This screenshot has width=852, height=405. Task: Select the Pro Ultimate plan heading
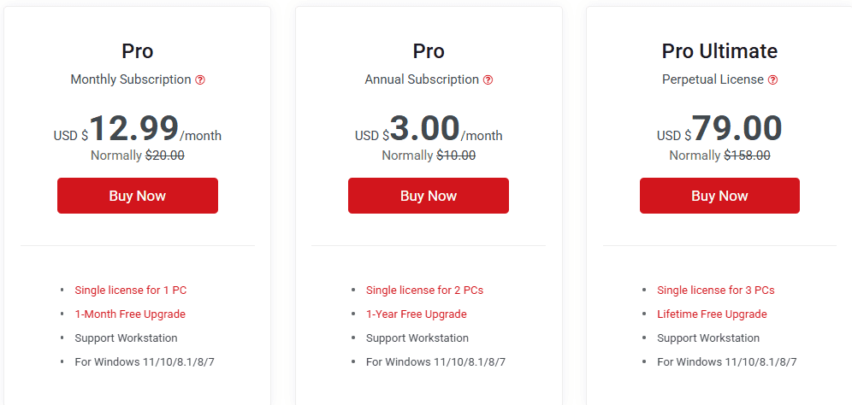pyautogui.click(x=719, y=51)
